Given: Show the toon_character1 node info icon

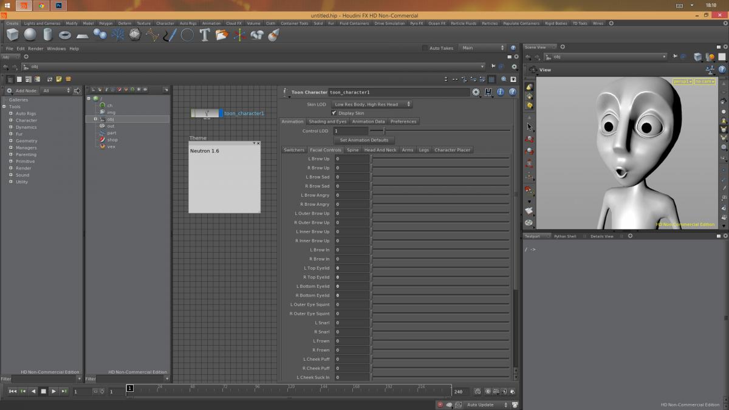Looking at the screenshot, I should pos(501,92).
